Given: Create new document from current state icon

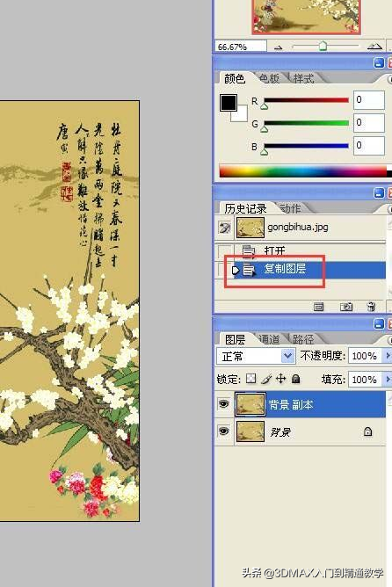Looking at the screenshot, I should (318, 307).
